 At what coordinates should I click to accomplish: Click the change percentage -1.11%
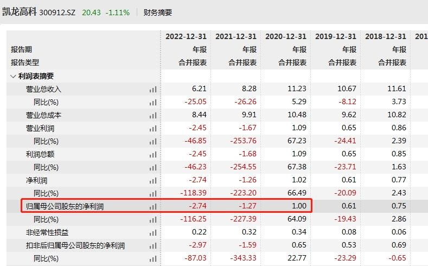pyautogui.click(x=118, y=12)
